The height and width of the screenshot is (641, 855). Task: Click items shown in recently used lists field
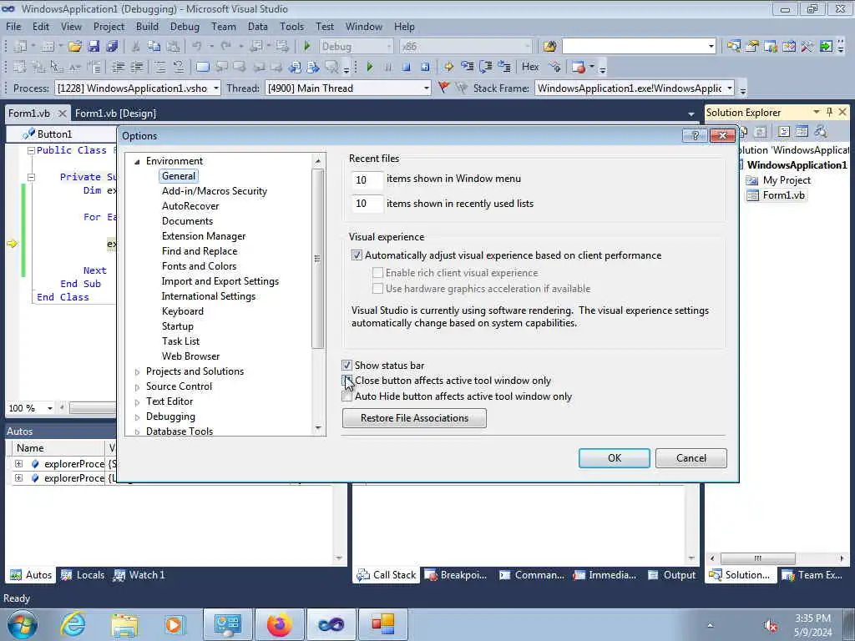point(367,204)
